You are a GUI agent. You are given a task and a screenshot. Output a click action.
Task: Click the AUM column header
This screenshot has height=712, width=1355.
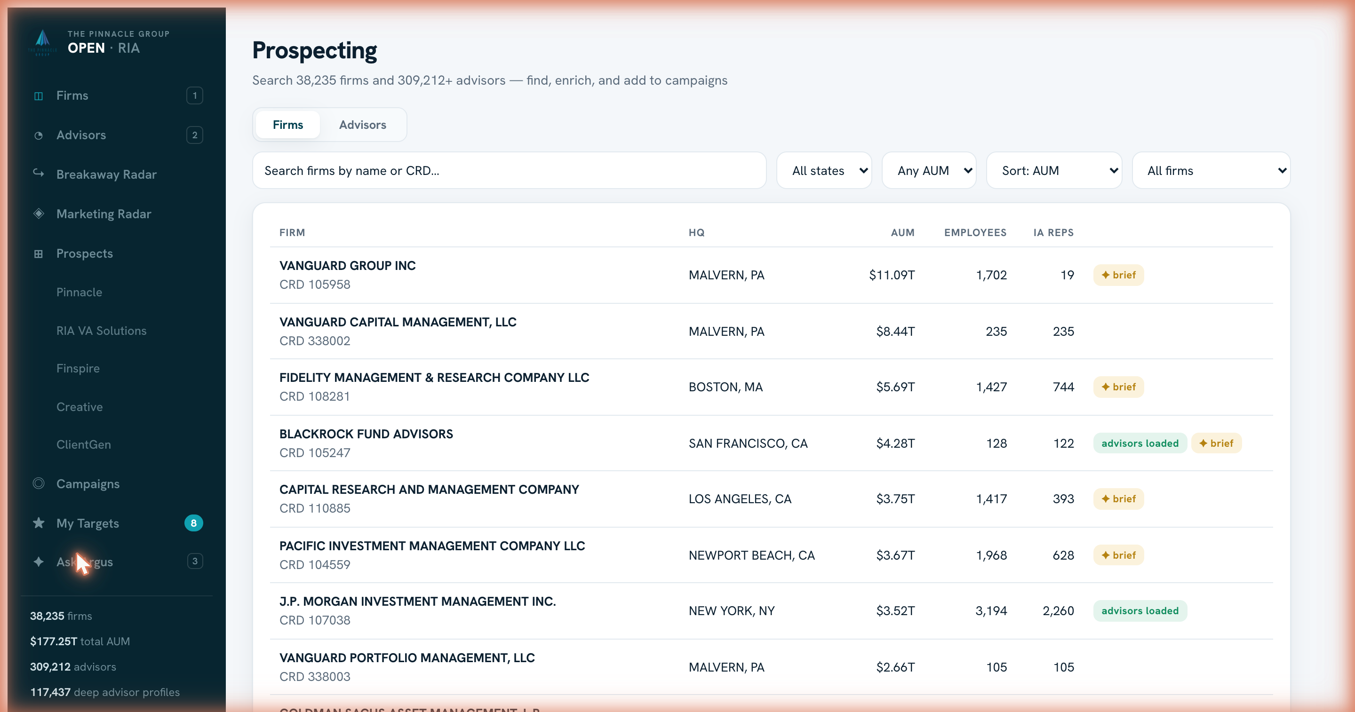click(903, 232)
